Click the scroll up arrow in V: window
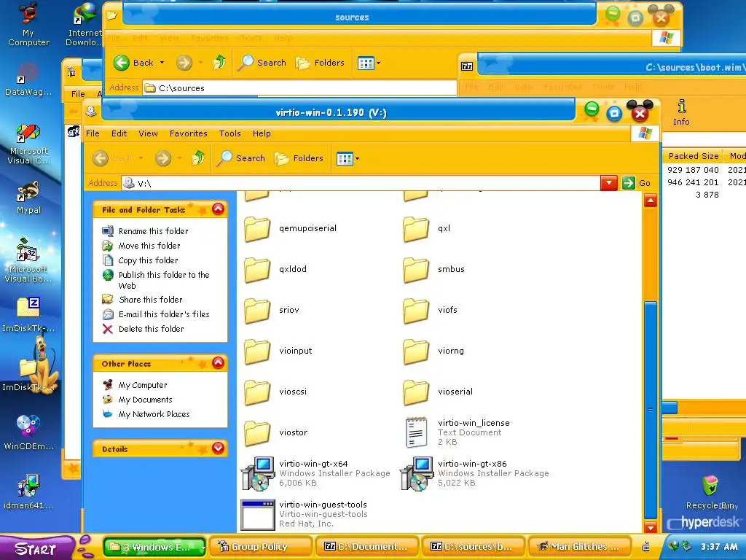The height and width of the screenshot is (560, 746). tap(651, 201)
